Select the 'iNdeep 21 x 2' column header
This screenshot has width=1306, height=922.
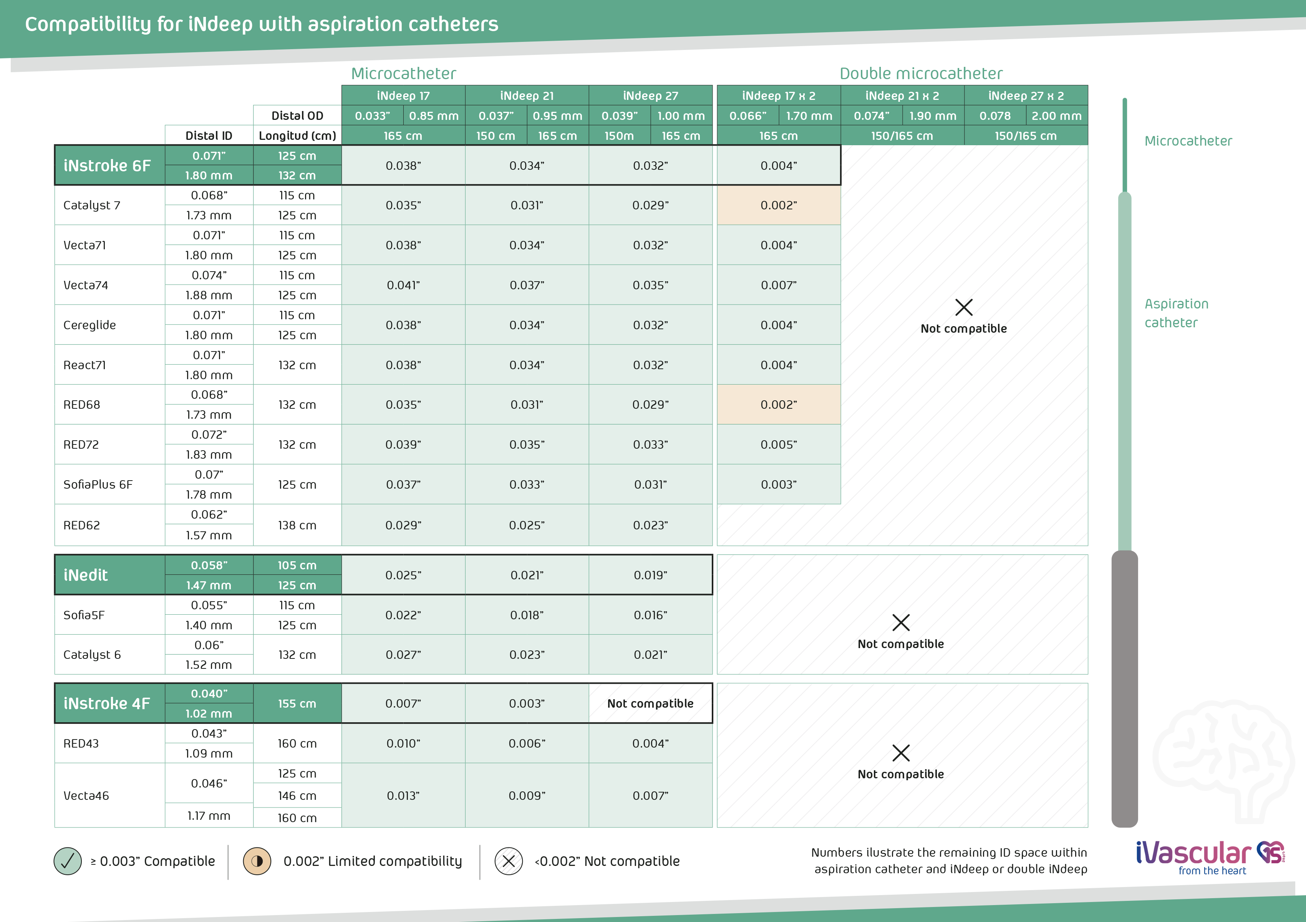[x=902, y=96]
